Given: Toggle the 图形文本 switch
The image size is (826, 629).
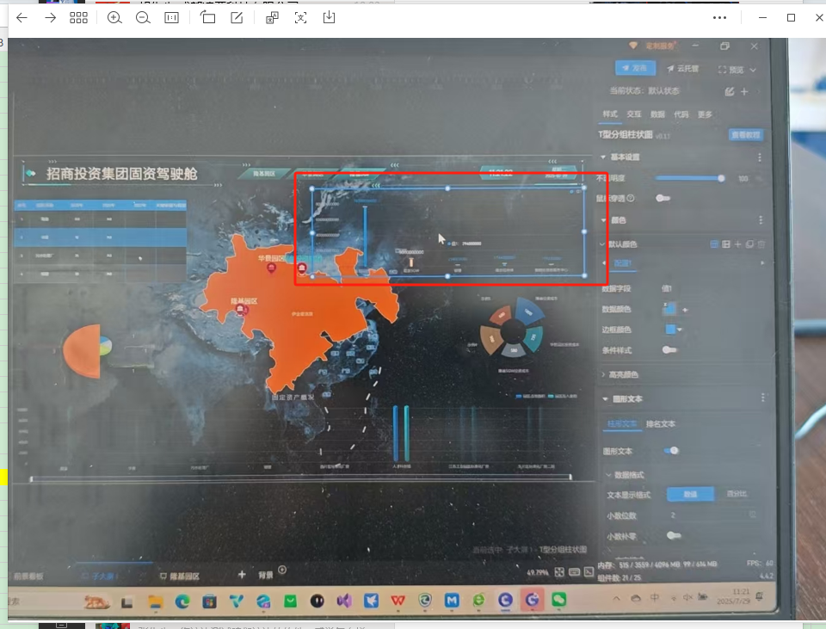Looking at the screenshot, I should [671, 450].
